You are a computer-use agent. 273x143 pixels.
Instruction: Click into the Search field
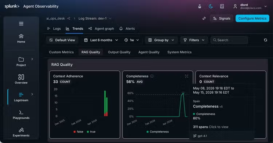229,40
